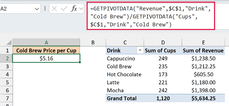Open Insert Function fx button
Viewport: 229px width, 106px height.
tap(74, 9)
